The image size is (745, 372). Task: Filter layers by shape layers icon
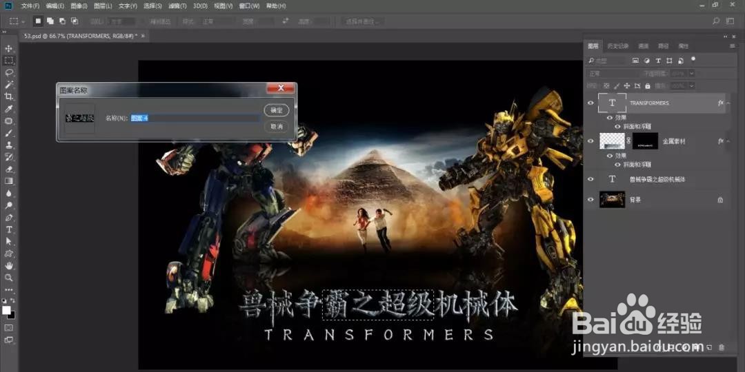[x=669, y=60]
